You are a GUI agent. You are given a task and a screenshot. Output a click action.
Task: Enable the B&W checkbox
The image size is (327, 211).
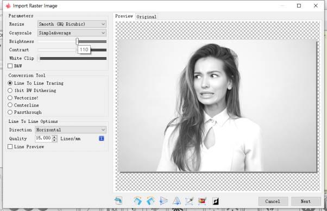(10, 66)
